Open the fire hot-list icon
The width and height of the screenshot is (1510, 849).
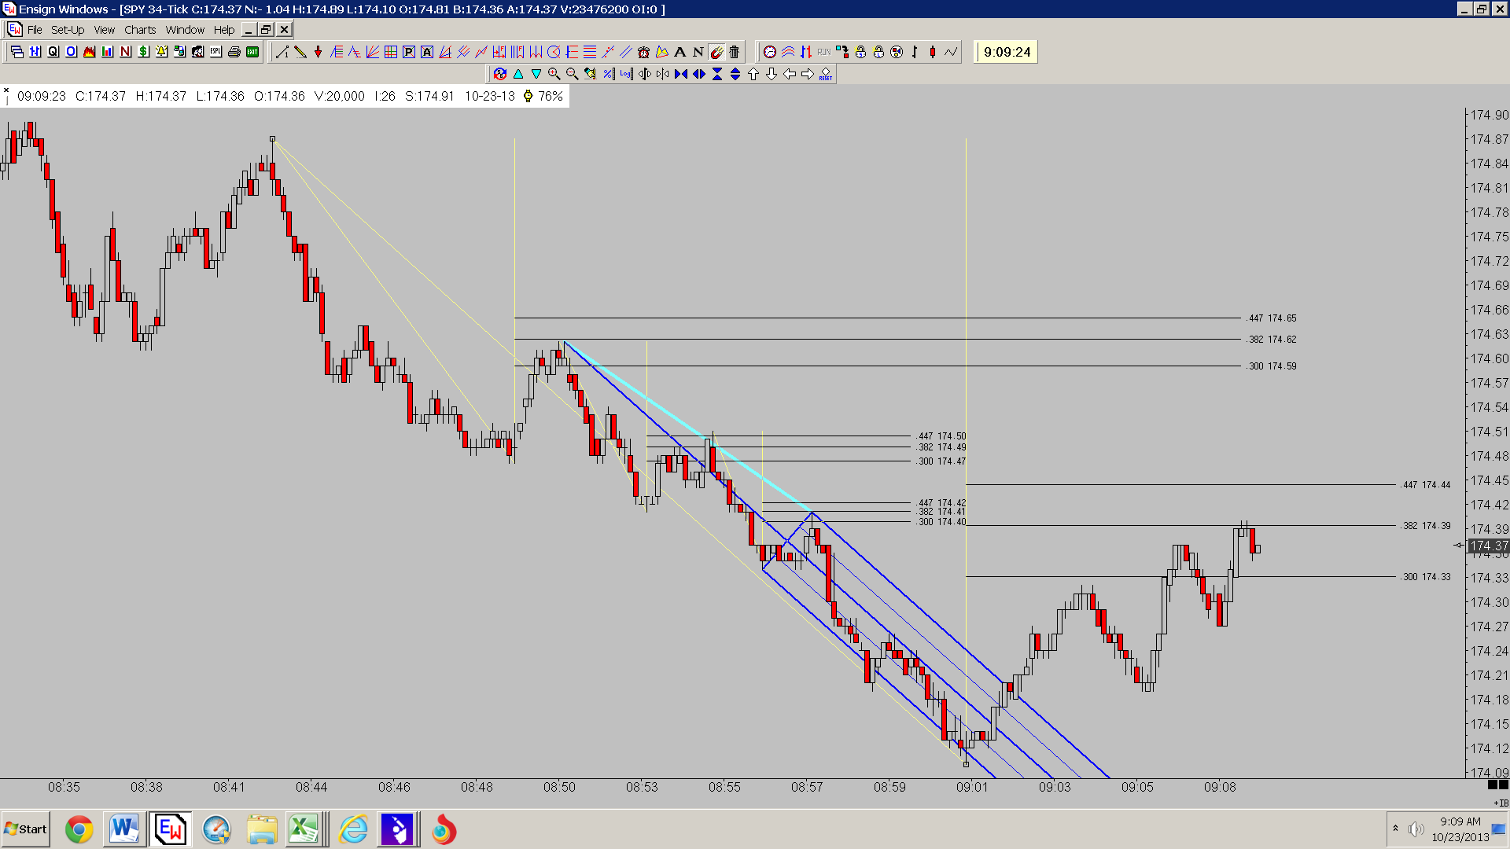90,52
